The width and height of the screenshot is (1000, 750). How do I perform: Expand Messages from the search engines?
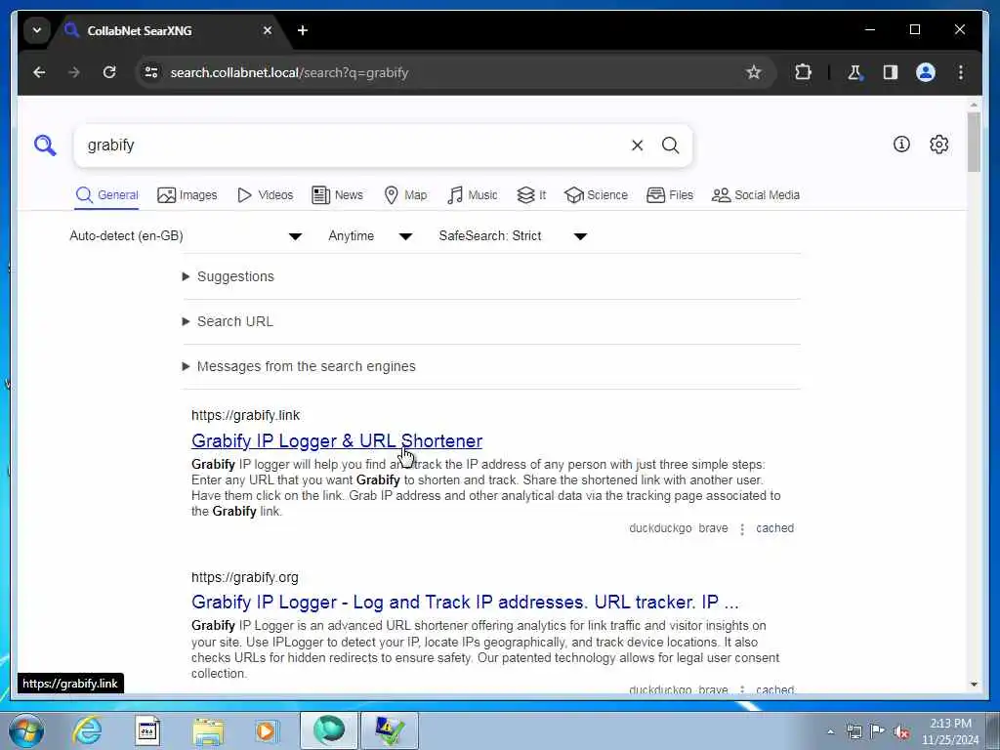(299, 367)
